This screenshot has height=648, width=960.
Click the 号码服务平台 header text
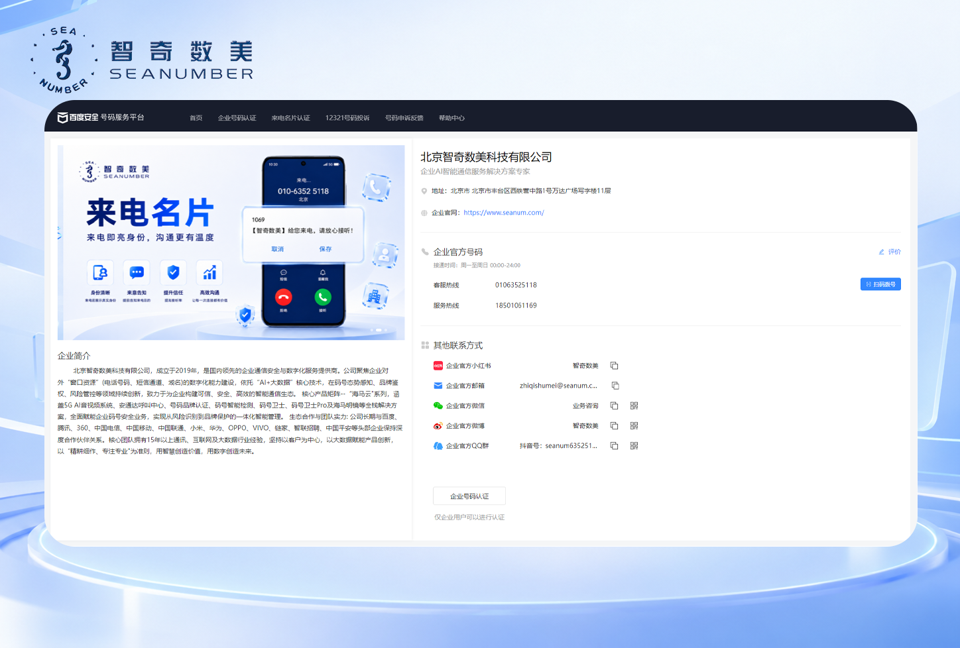click(x=122, y=117)
